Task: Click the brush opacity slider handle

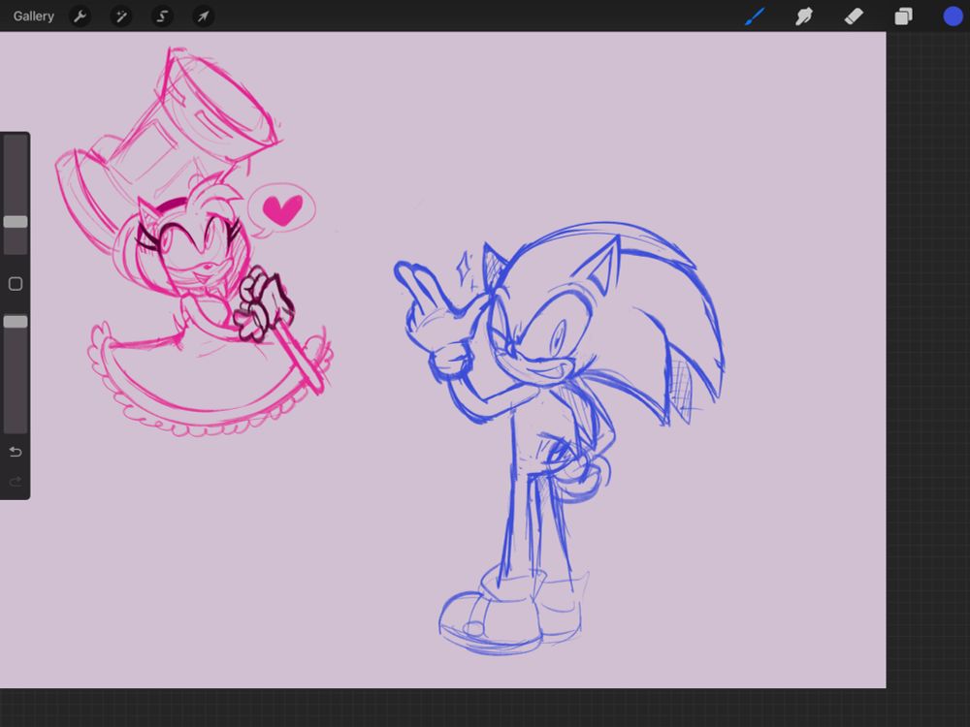Action: [x=16, y=322]
